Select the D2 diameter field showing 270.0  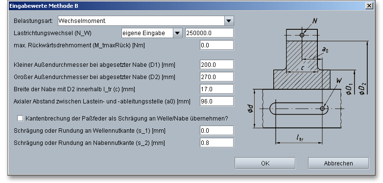click(x=217, y=77)
